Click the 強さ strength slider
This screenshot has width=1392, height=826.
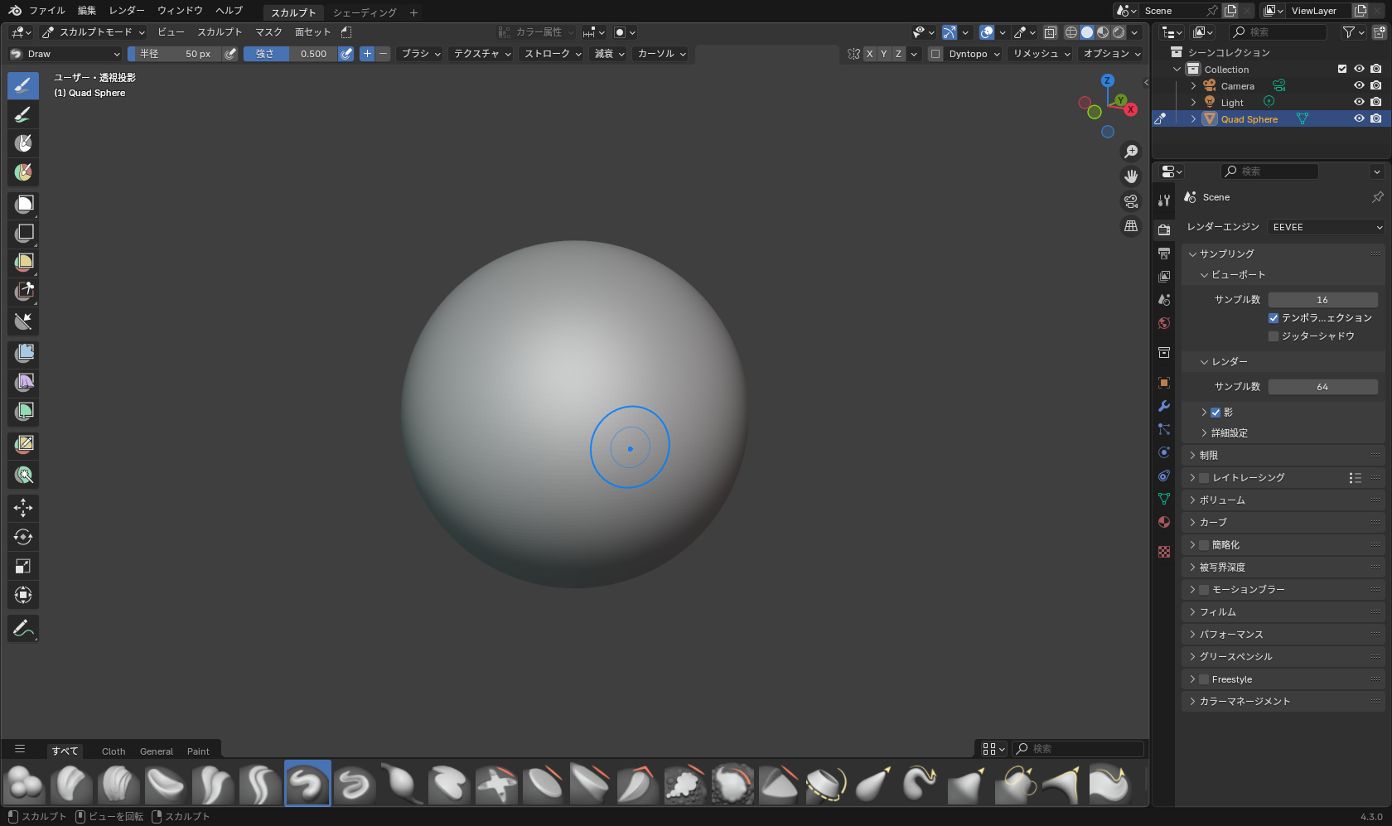coord(290,54)
